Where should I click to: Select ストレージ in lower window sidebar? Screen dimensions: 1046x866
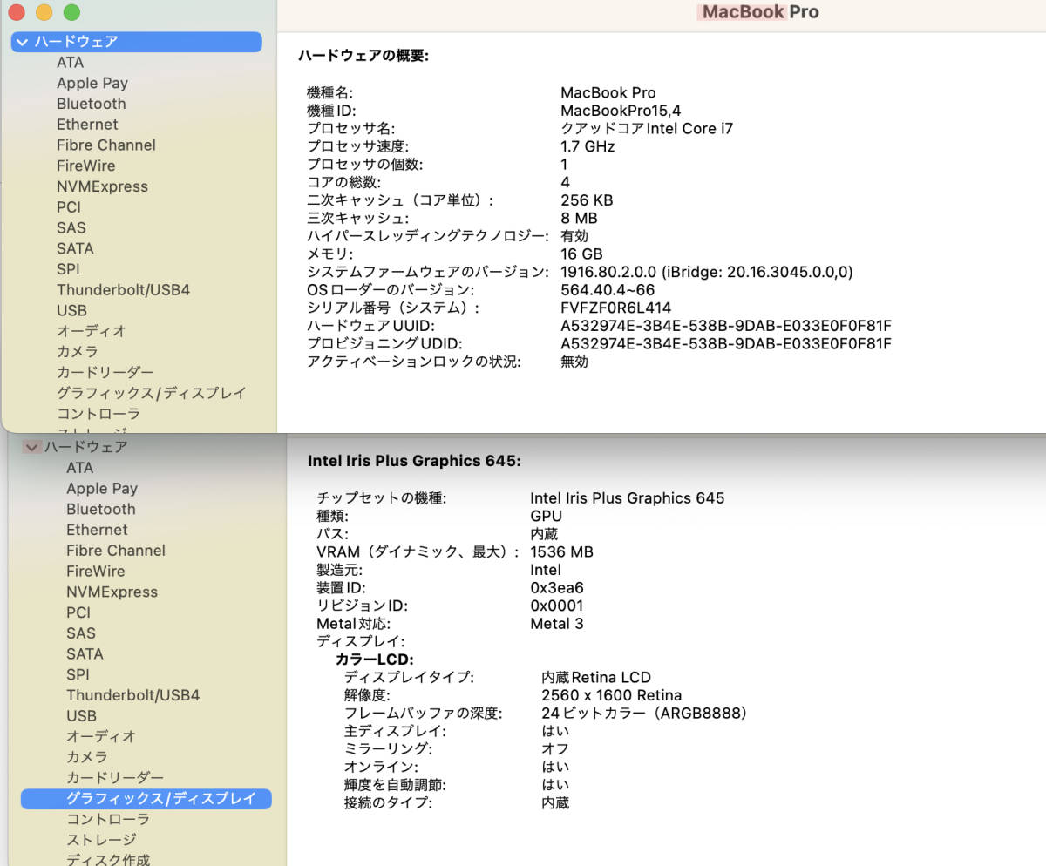pyautogui.click(x=101, y=840)
